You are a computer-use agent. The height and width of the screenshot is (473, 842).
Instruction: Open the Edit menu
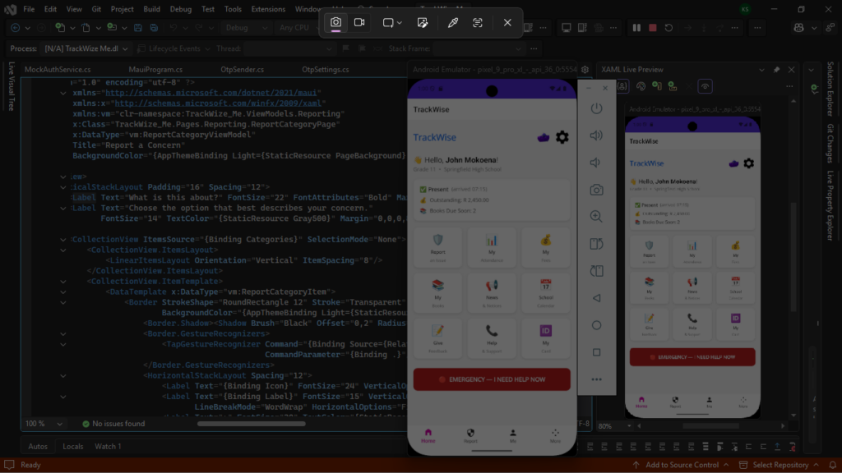[50, 9]
